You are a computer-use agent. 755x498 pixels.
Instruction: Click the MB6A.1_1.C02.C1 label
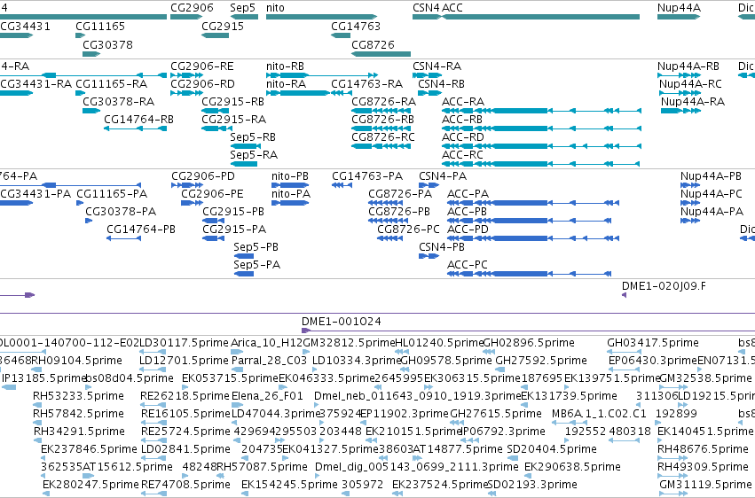[599, 414]
